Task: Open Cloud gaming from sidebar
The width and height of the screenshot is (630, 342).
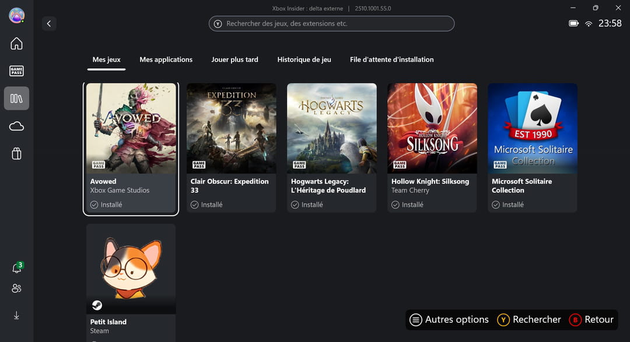Action: [16, 126]
